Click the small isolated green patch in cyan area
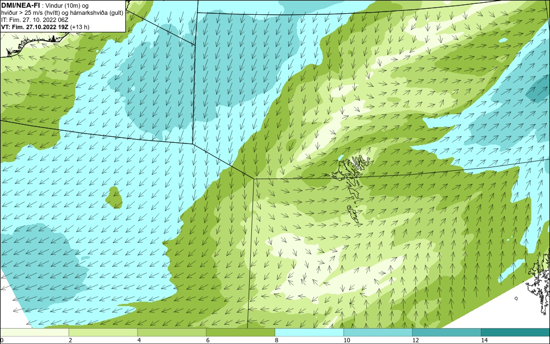 click(x=114, y=198)
